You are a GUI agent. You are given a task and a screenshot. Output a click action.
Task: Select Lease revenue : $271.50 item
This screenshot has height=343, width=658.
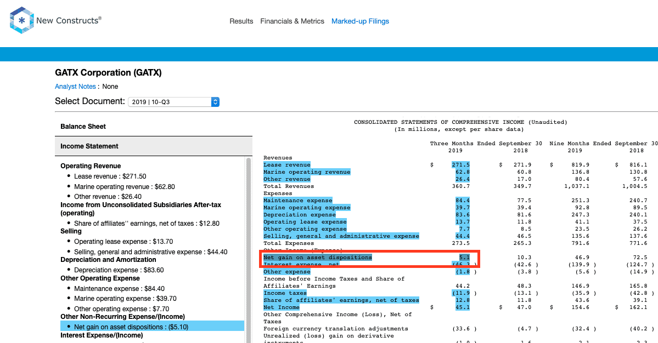[x=110, y=176]
